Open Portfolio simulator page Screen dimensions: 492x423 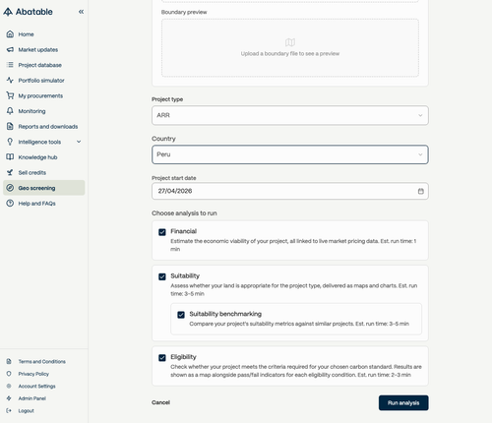pos(44,81)
